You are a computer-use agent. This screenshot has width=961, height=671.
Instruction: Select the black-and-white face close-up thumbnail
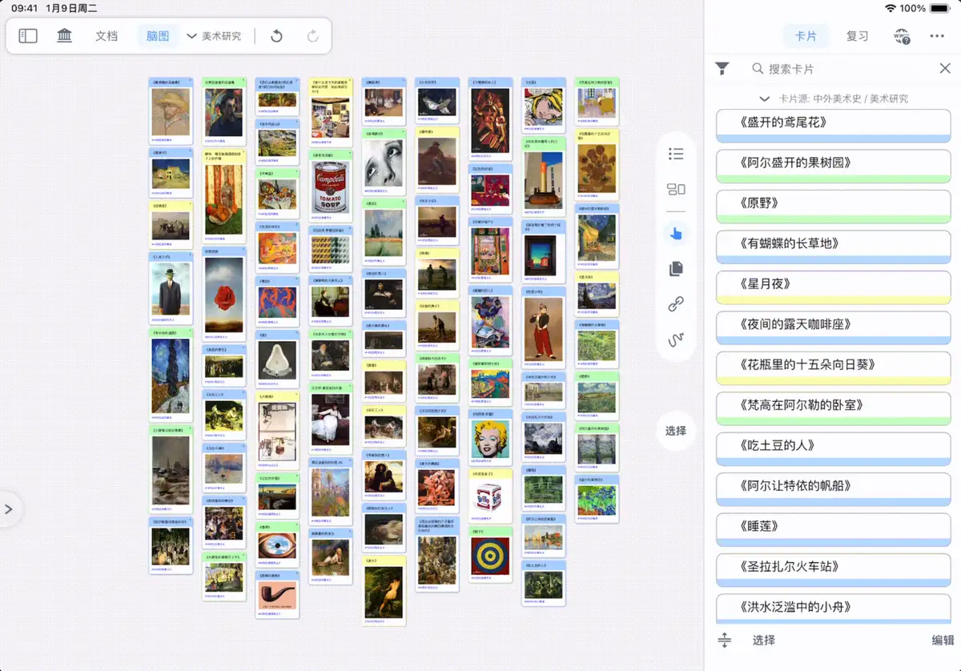pyautogui.click(x=384, y=163)
